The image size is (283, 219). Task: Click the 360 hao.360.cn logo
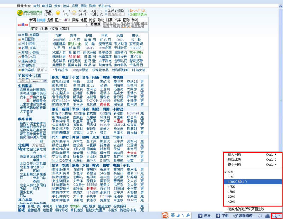(30, 13)
